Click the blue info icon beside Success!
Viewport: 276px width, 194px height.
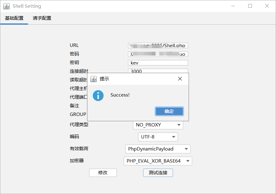(x=98, y=96)
